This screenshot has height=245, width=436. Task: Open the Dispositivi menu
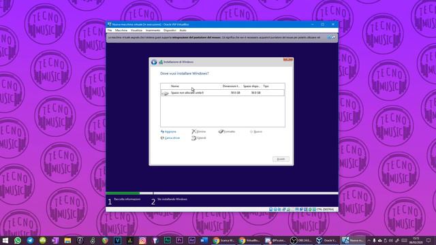(170, 30)
